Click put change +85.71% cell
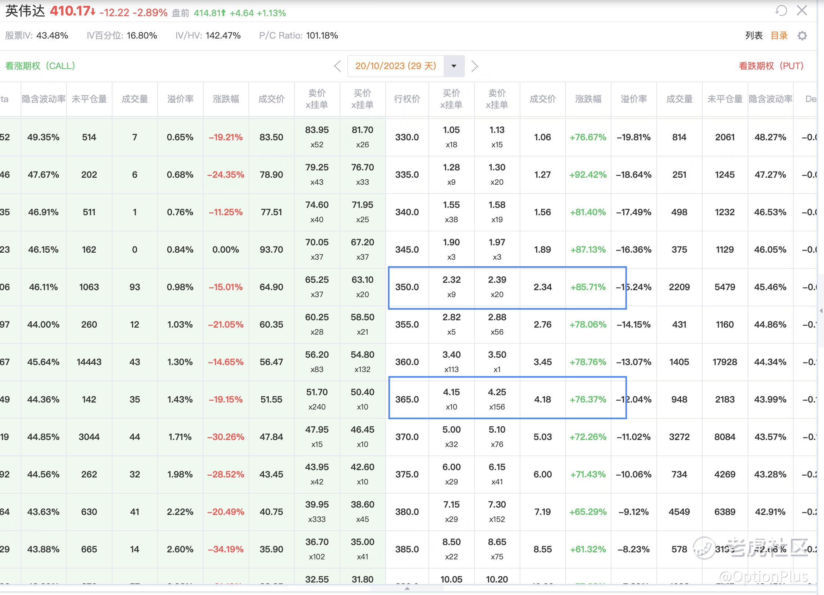The image size is (824, 595). click(588, 287)
